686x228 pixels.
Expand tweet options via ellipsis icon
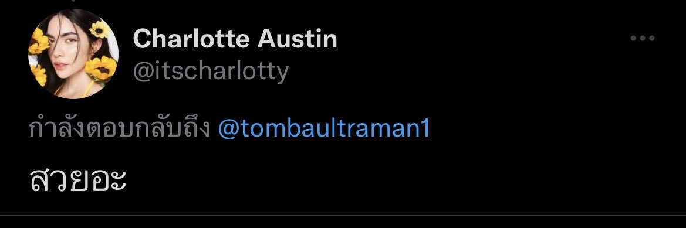pyautogui.click(x=642, y=39)
